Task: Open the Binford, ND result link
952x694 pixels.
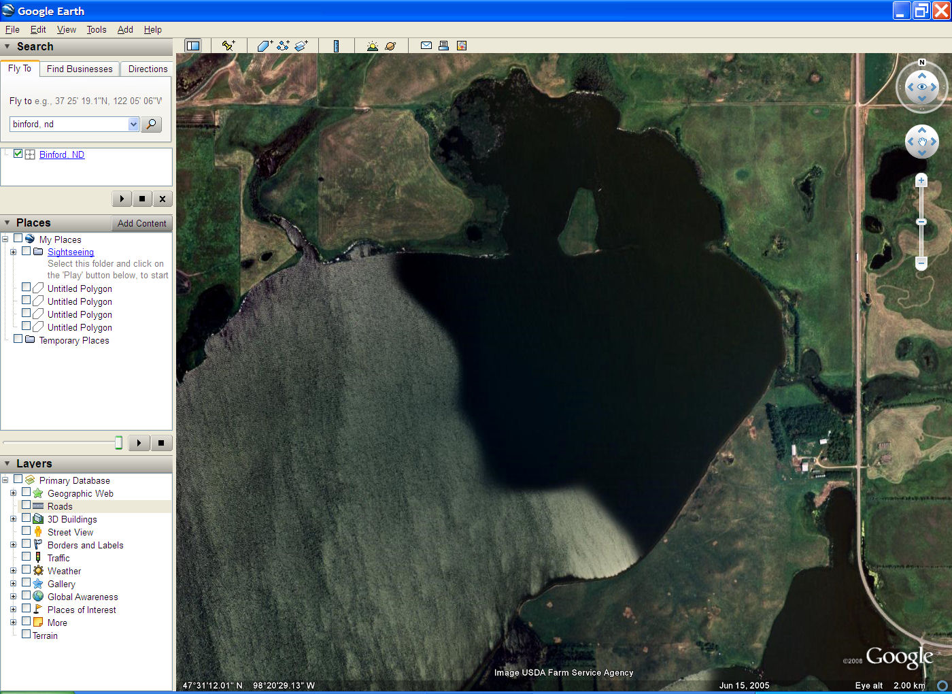Action: tap(62, 154)
